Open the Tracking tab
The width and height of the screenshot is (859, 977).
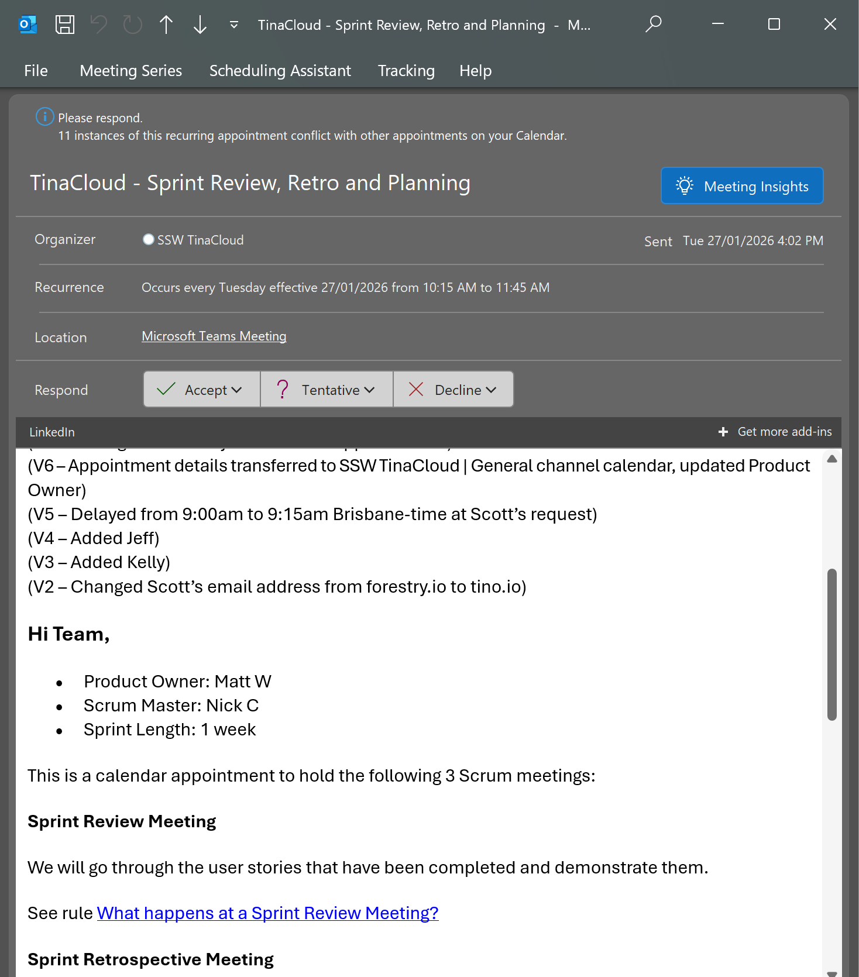coord(406,71)
